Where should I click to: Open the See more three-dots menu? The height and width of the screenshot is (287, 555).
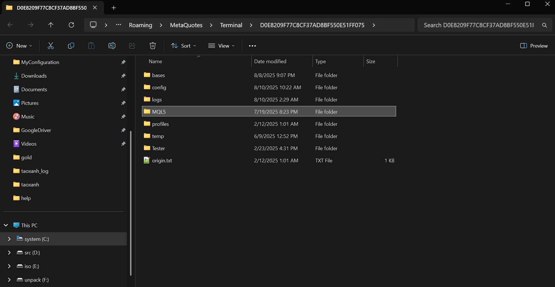click(252, 46)
